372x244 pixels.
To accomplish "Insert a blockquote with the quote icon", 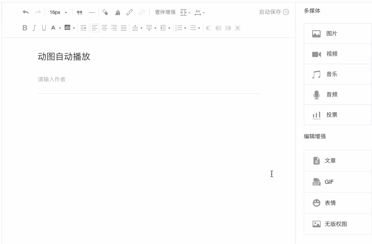I will (x=80, y=12).
